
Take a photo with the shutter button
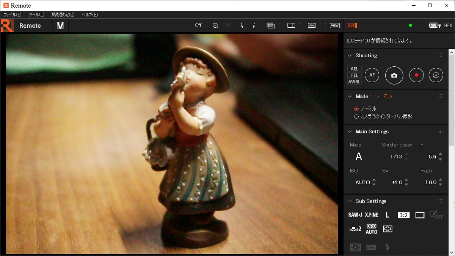click(x=394, y=75)
